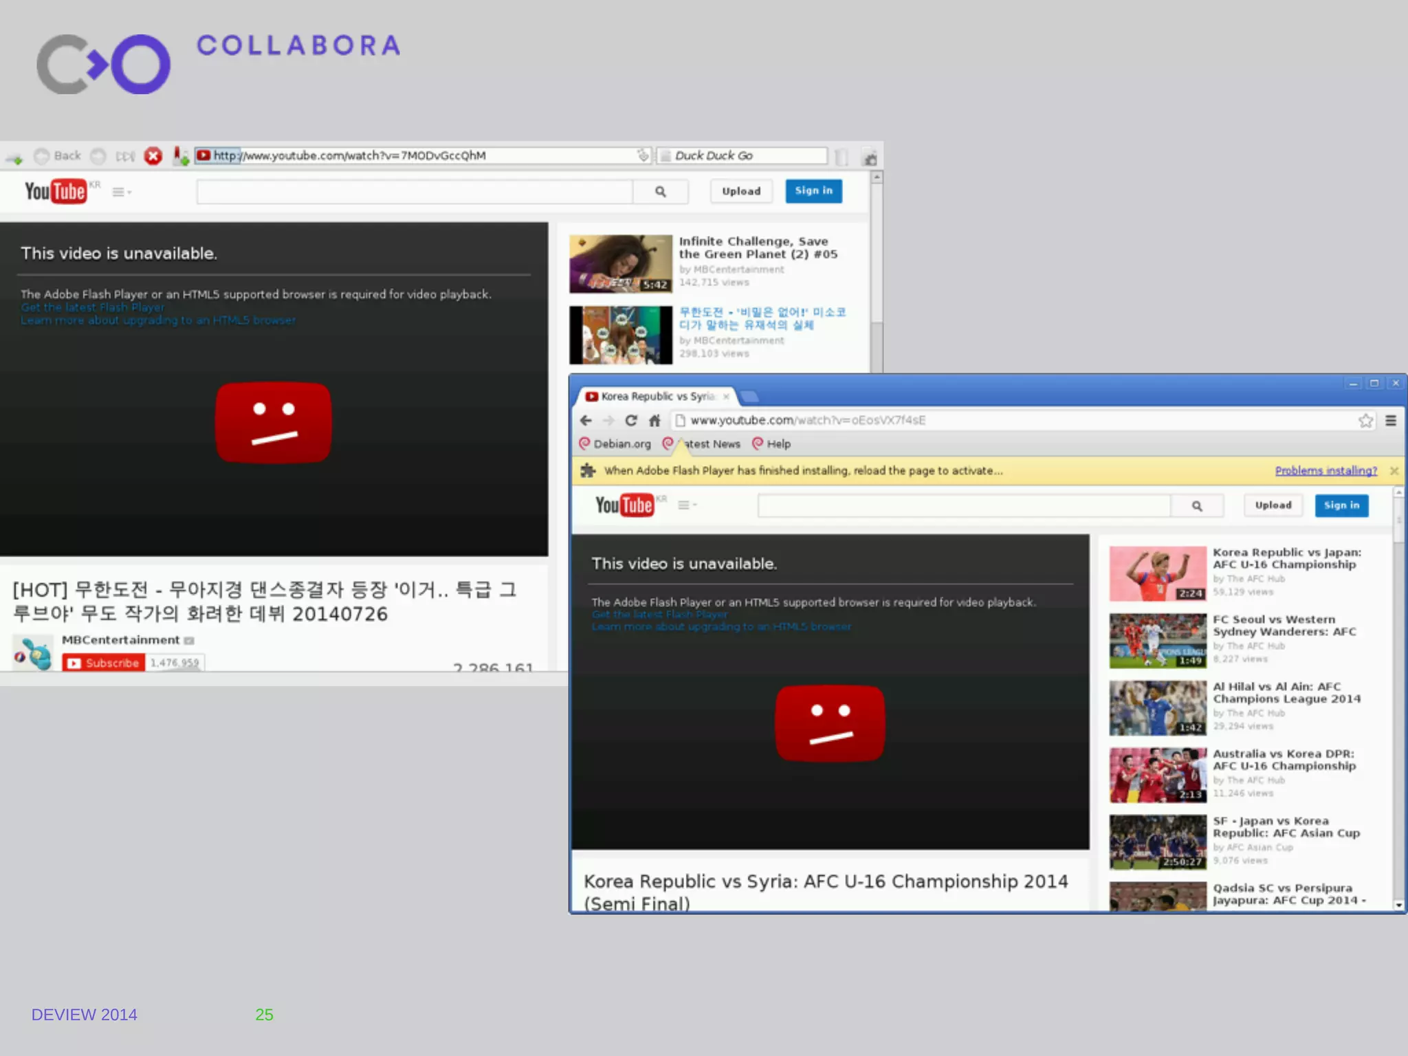Click the Problems installing? link
1408x1056 pixels.
(1325, 471)
